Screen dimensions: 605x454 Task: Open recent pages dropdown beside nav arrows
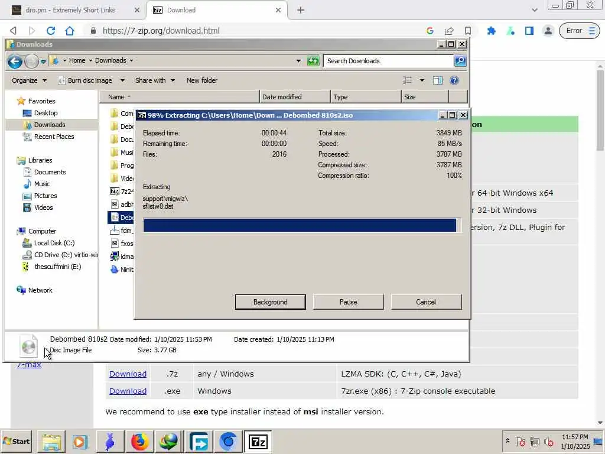point(43,61)
